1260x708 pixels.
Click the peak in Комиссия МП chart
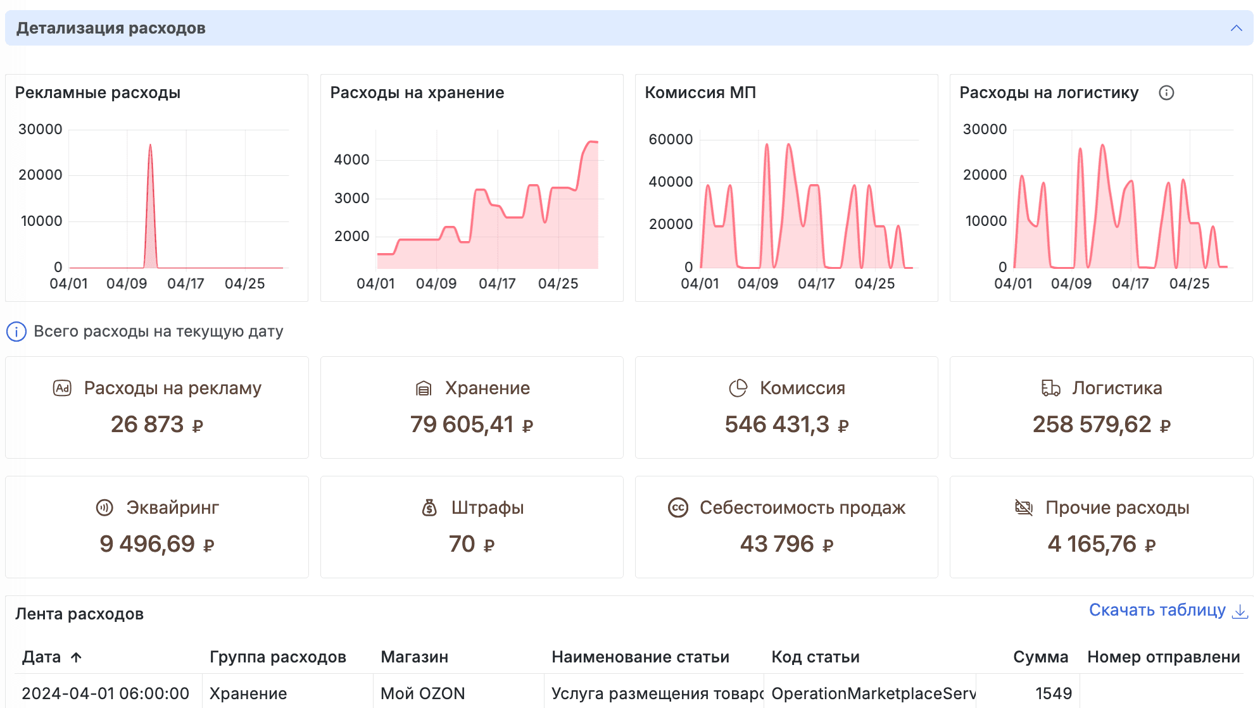pos(766,146)
